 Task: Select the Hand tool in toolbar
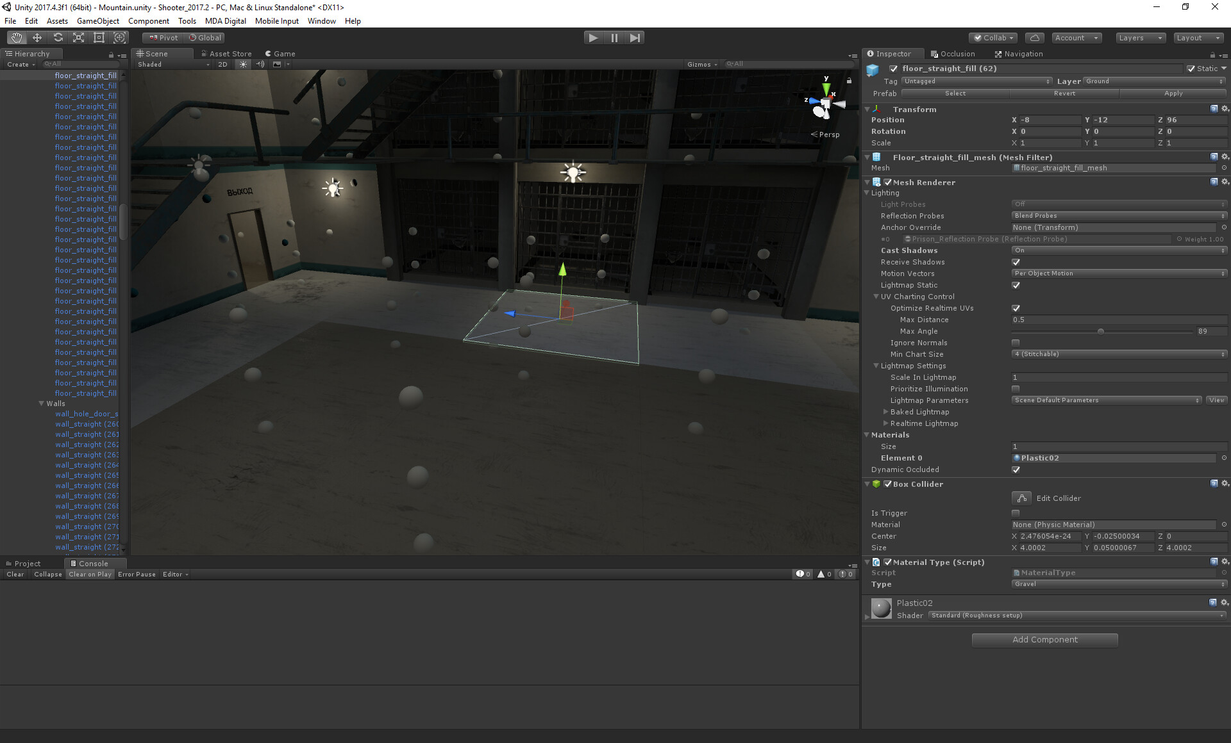pos(17,38)
